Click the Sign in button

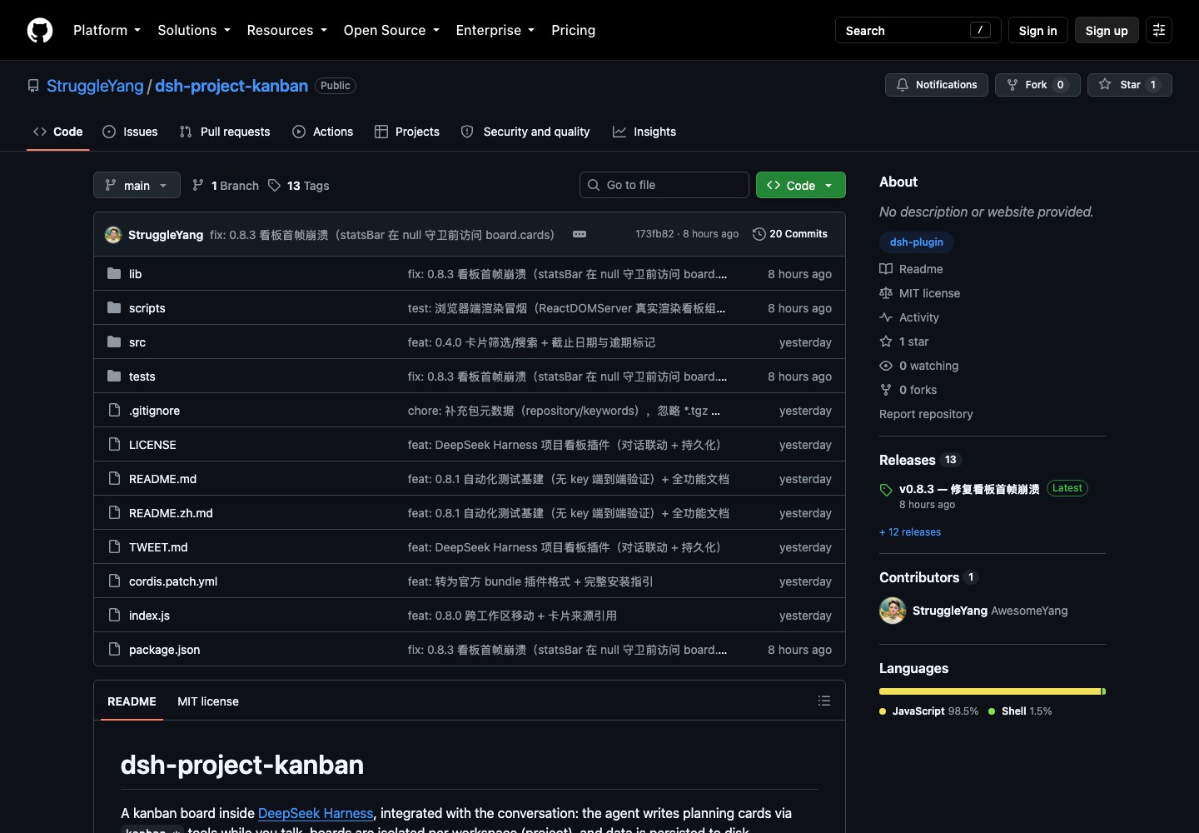coord(1037,30)
